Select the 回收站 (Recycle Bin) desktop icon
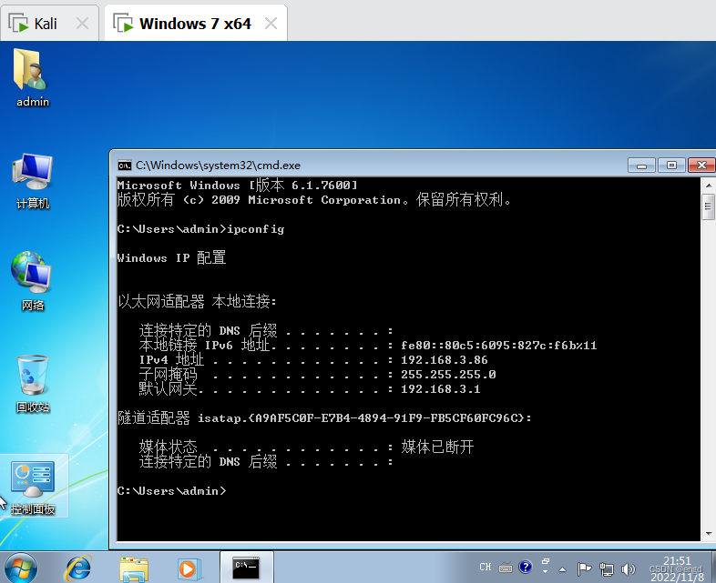 point(32,384)
